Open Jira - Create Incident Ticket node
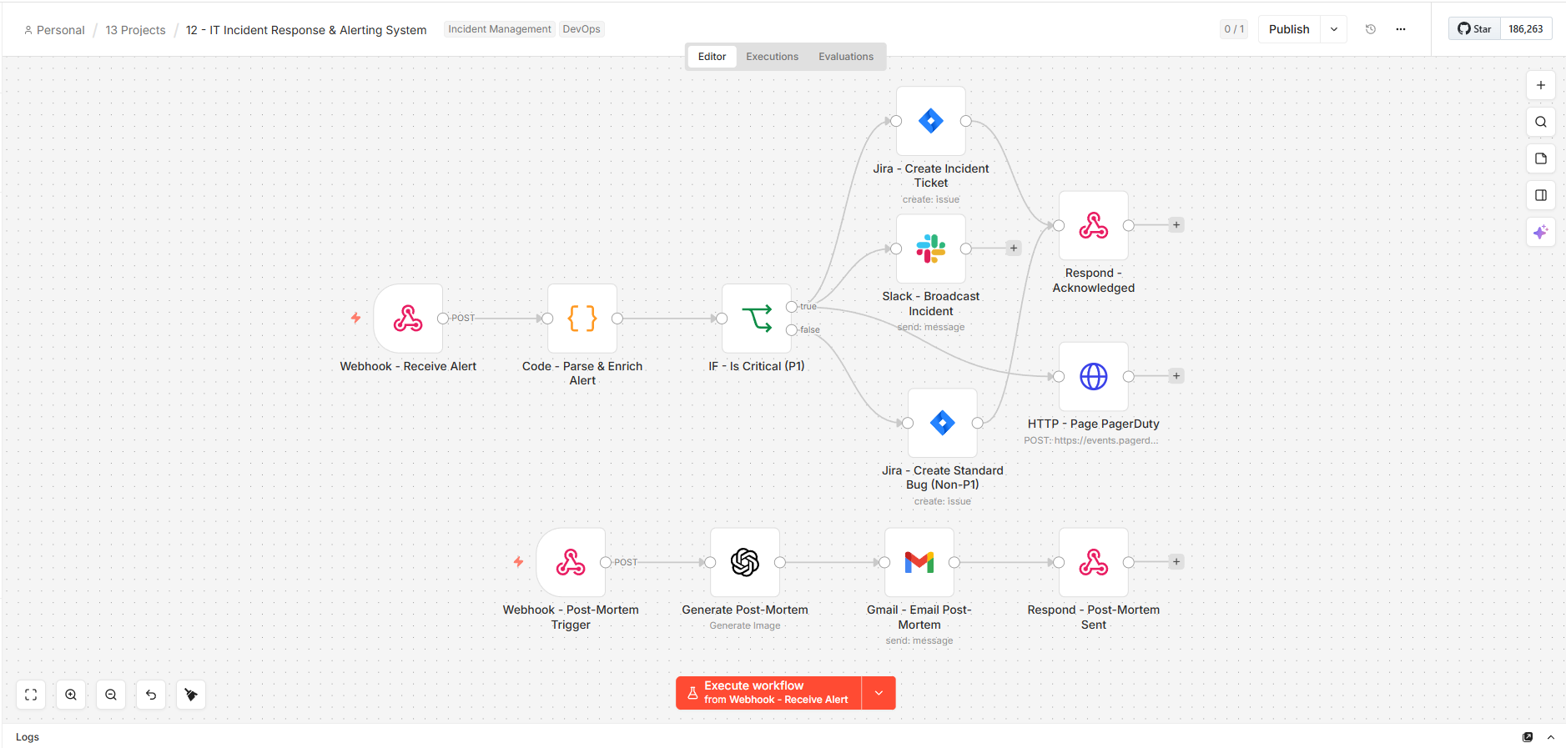Screen dimensions: 1566x748 [x=931, y=121]
